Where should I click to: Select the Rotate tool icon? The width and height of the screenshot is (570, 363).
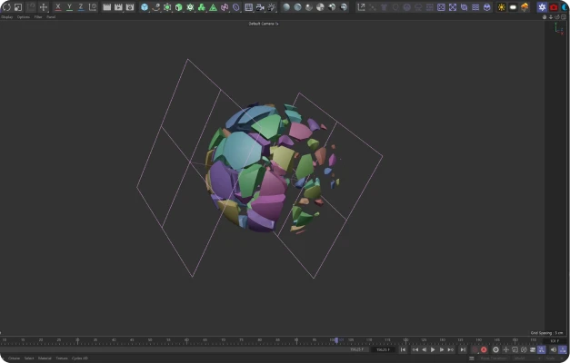(x=6, y=7)
